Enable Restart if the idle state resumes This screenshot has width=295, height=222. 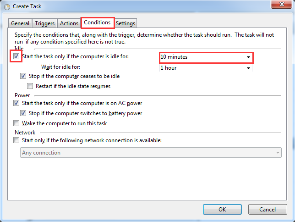pos(30,86)
